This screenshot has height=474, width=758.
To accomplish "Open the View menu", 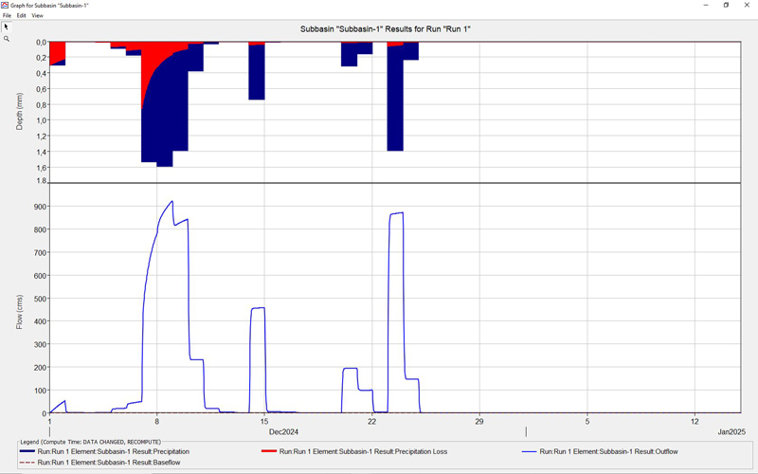I will 38,16.
